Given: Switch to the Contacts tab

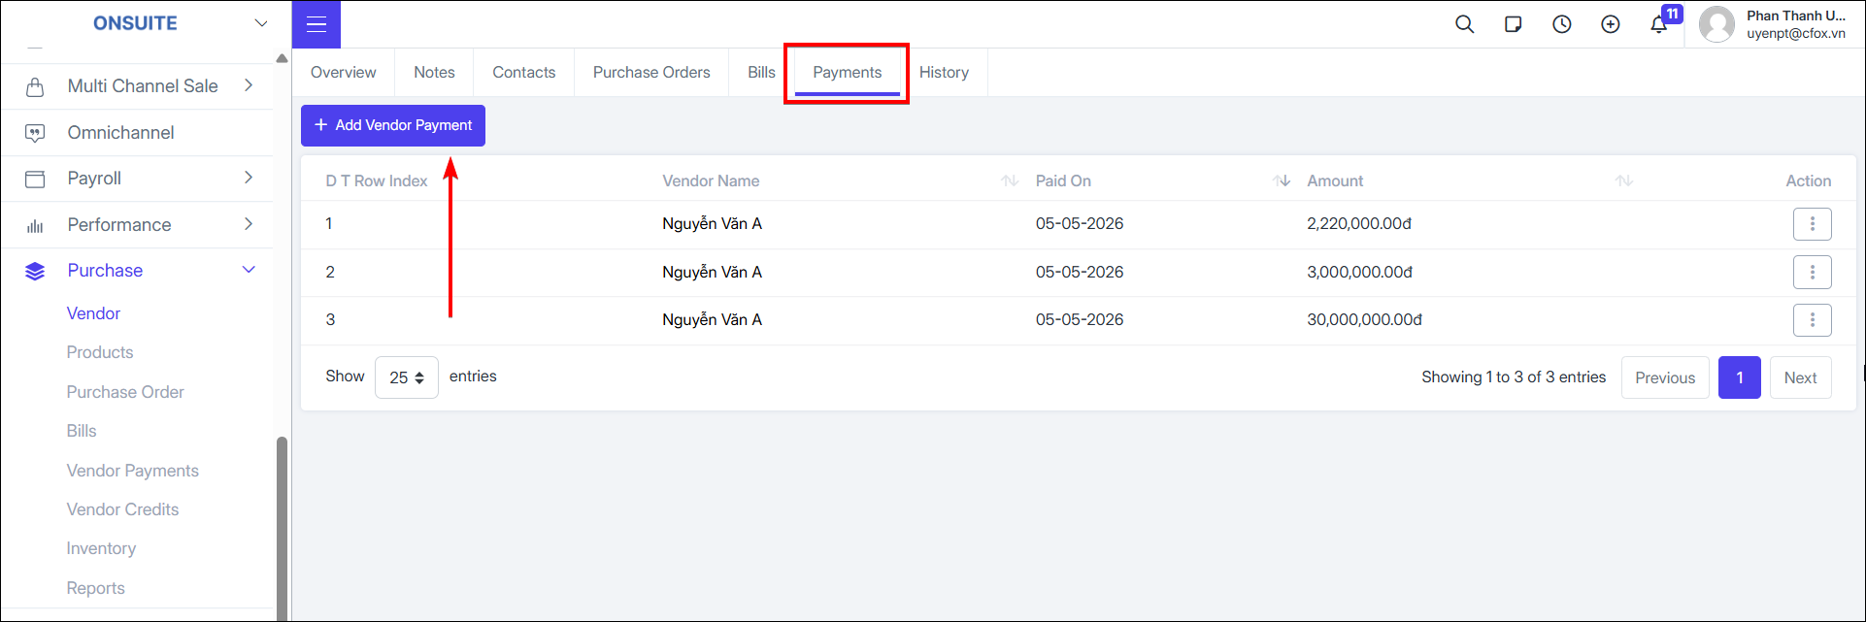Looking at the screenshot, I should 524,73.
